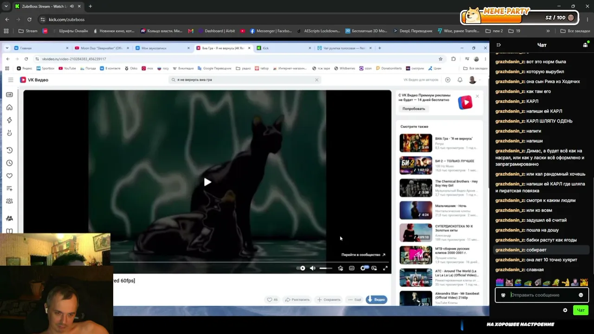The width and height of the screenshot is (594, 334).
Task: Open ВИА Гра 'Я не вернусь' recommended thumbnail
Action: [416, 143]
